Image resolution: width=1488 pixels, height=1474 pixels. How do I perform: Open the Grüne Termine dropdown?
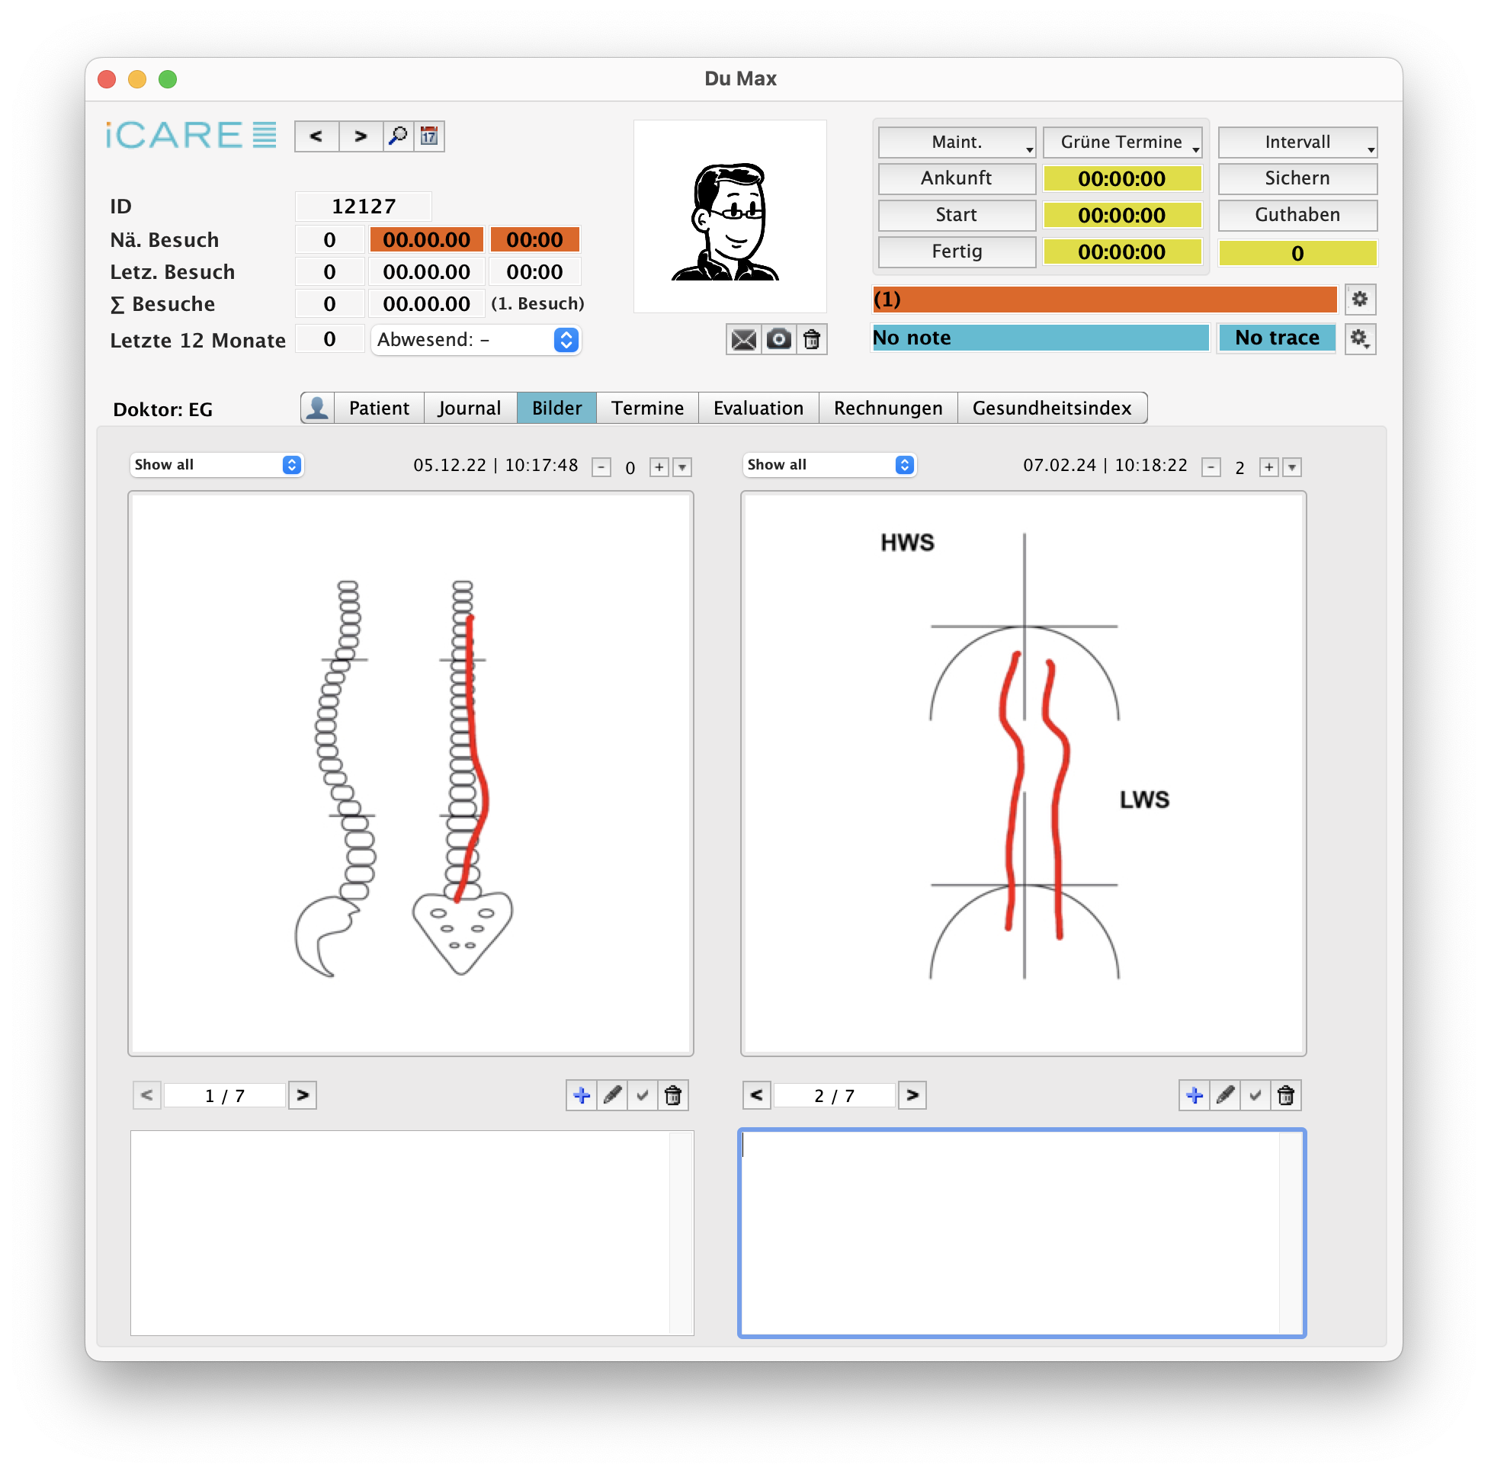tap(1121, 143)
